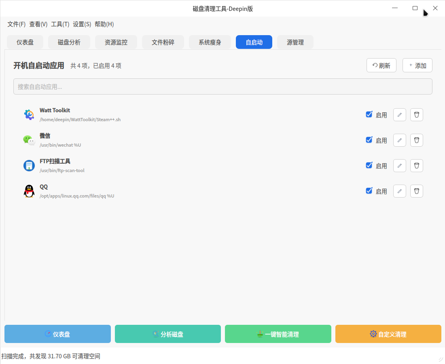Image resolution: width=445 pixels, height=364 pixels.
Task: Expand the 设置(S) menu
Action: click(82, 24)
